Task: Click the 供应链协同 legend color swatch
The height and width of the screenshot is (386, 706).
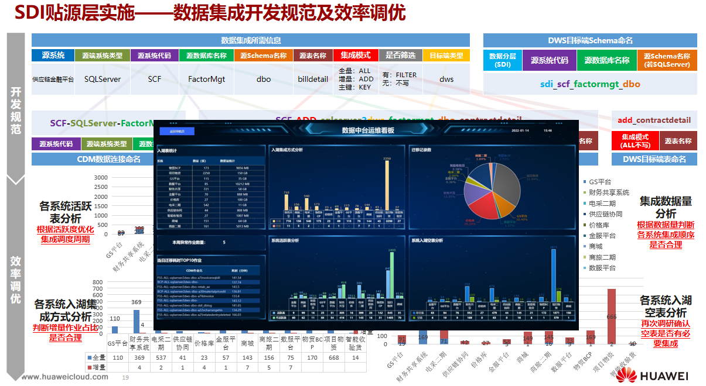Action: pyautogui.click(x=585, y=214)
